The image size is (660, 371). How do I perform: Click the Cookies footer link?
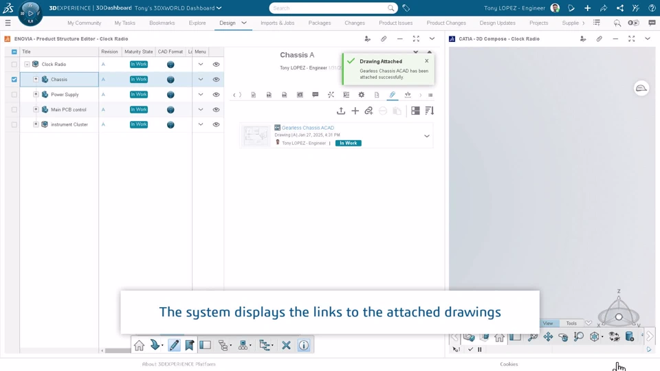[509, 364]
